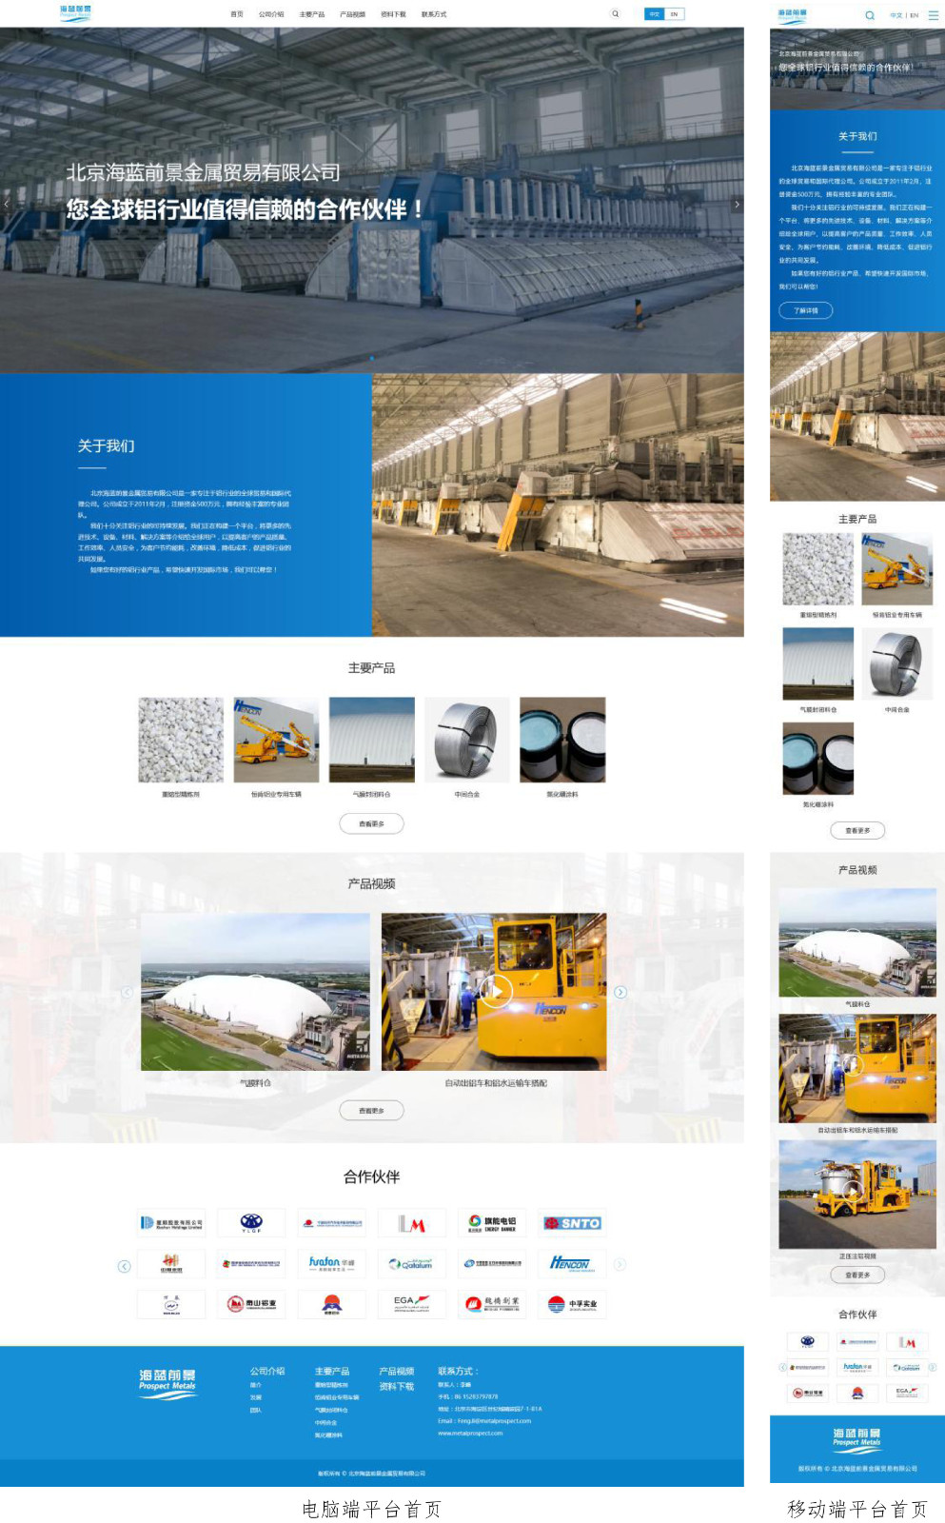This screenshot has height=1523, width=945.
Task: Go to next partner logos on desktop
Action: (620, 1264)
